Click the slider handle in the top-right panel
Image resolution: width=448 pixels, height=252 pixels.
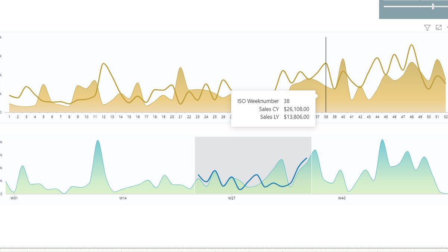(433, 6)
